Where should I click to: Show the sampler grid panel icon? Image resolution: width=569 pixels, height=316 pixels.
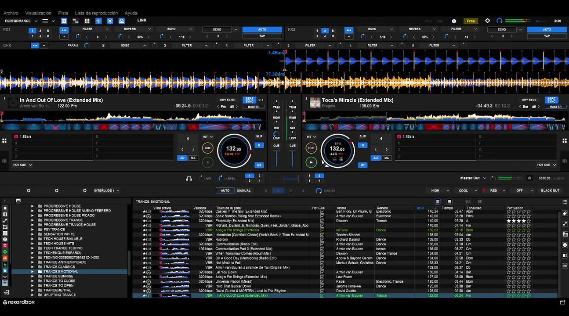click(x=87, y=21)
